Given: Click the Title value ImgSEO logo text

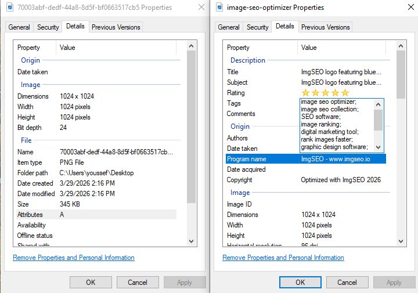Looking at the screenshot, I should click(341, 72).
